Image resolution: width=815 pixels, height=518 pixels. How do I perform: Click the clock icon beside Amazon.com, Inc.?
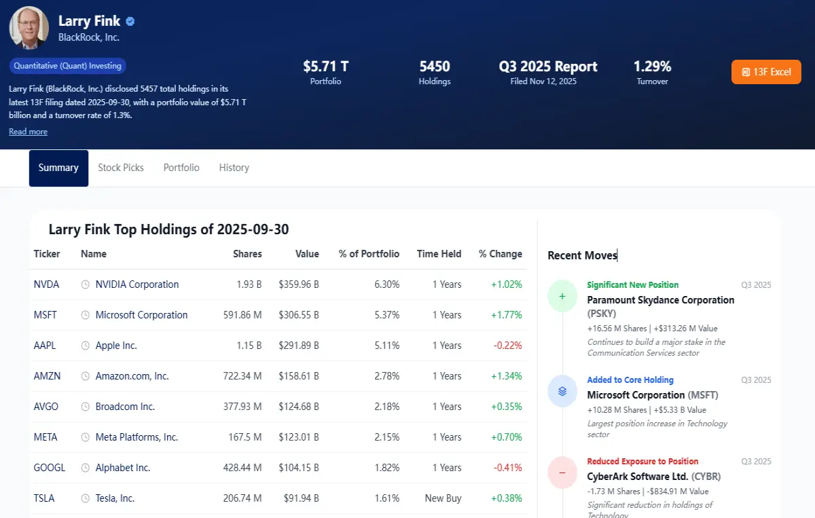click(x=86, y=376)
